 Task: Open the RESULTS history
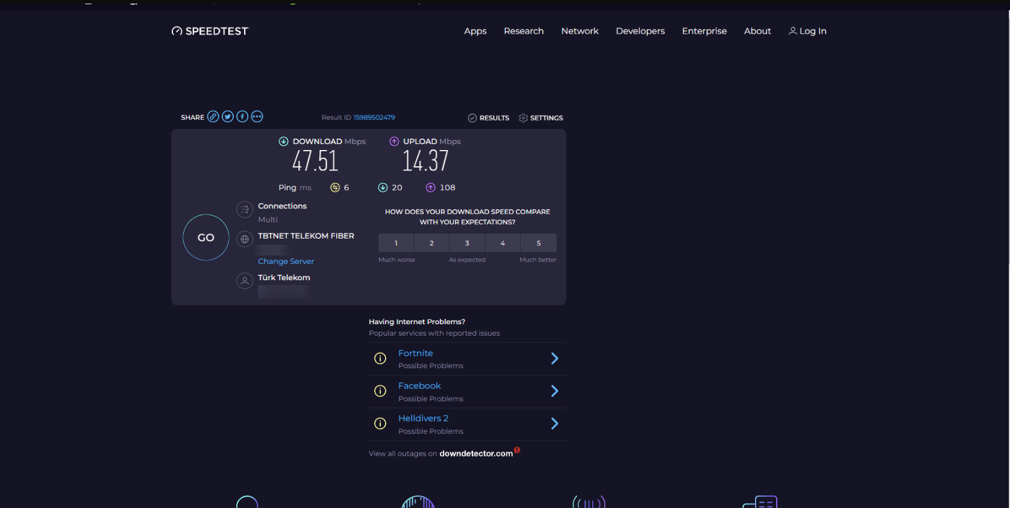coord(494,118)
